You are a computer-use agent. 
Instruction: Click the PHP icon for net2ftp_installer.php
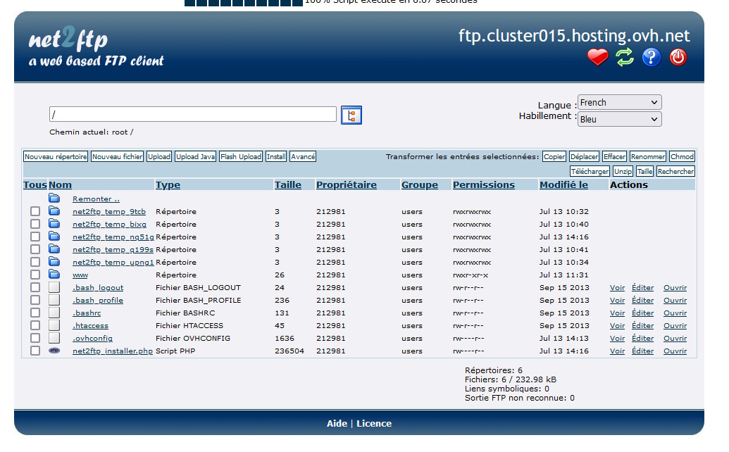[x=54, y=351]
